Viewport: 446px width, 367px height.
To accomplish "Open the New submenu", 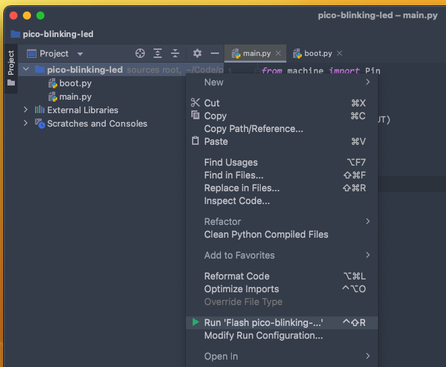I will tap(282, 82).
